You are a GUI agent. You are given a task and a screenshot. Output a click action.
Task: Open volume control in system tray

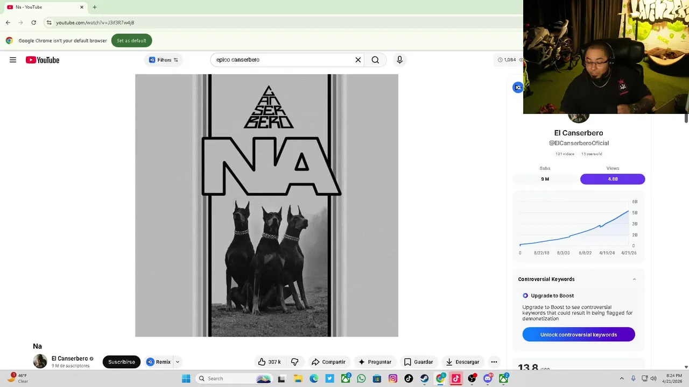click(653, 378)
